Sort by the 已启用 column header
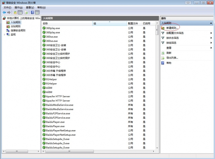Image resolution: width=215 pixels, height=159 pixels. coord(148,23)
